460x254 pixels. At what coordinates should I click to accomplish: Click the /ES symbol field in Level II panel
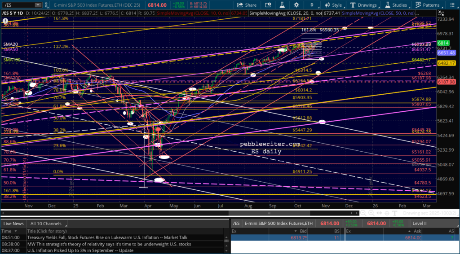tap(236, 223)
